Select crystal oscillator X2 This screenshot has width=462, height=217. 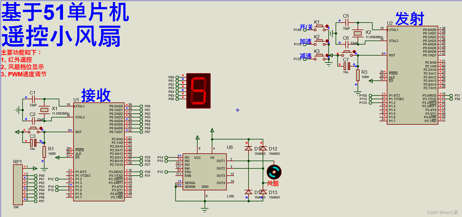tap(358, 34)
